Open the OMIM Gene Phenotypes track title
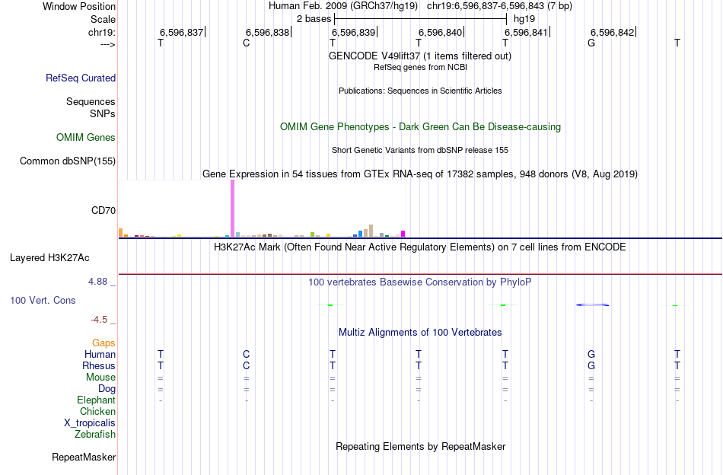 coord(420,127)
